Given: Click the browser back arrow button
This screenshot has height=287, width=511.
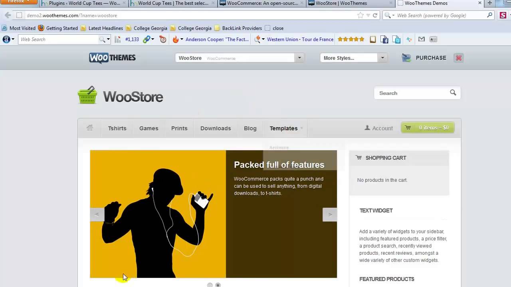Looking at the screenshot, I should (x=8, y=15).
